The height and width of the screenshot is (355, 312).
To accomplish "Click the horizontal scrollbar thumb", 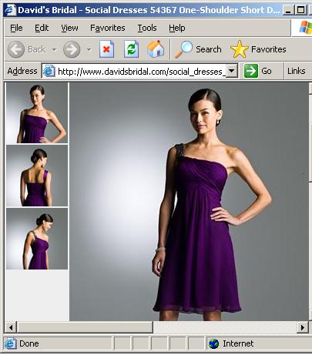I will tap(85, 327).
